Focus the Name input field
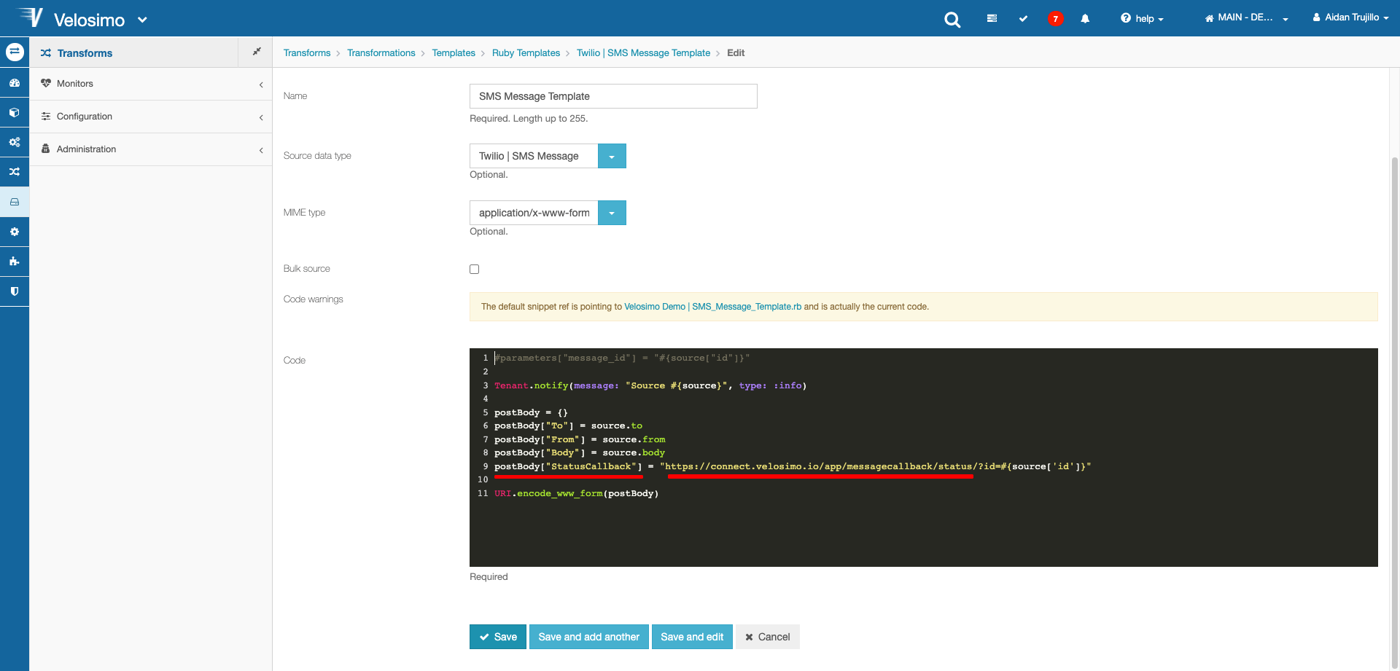1400x671 pixels. tap(613, 96)
